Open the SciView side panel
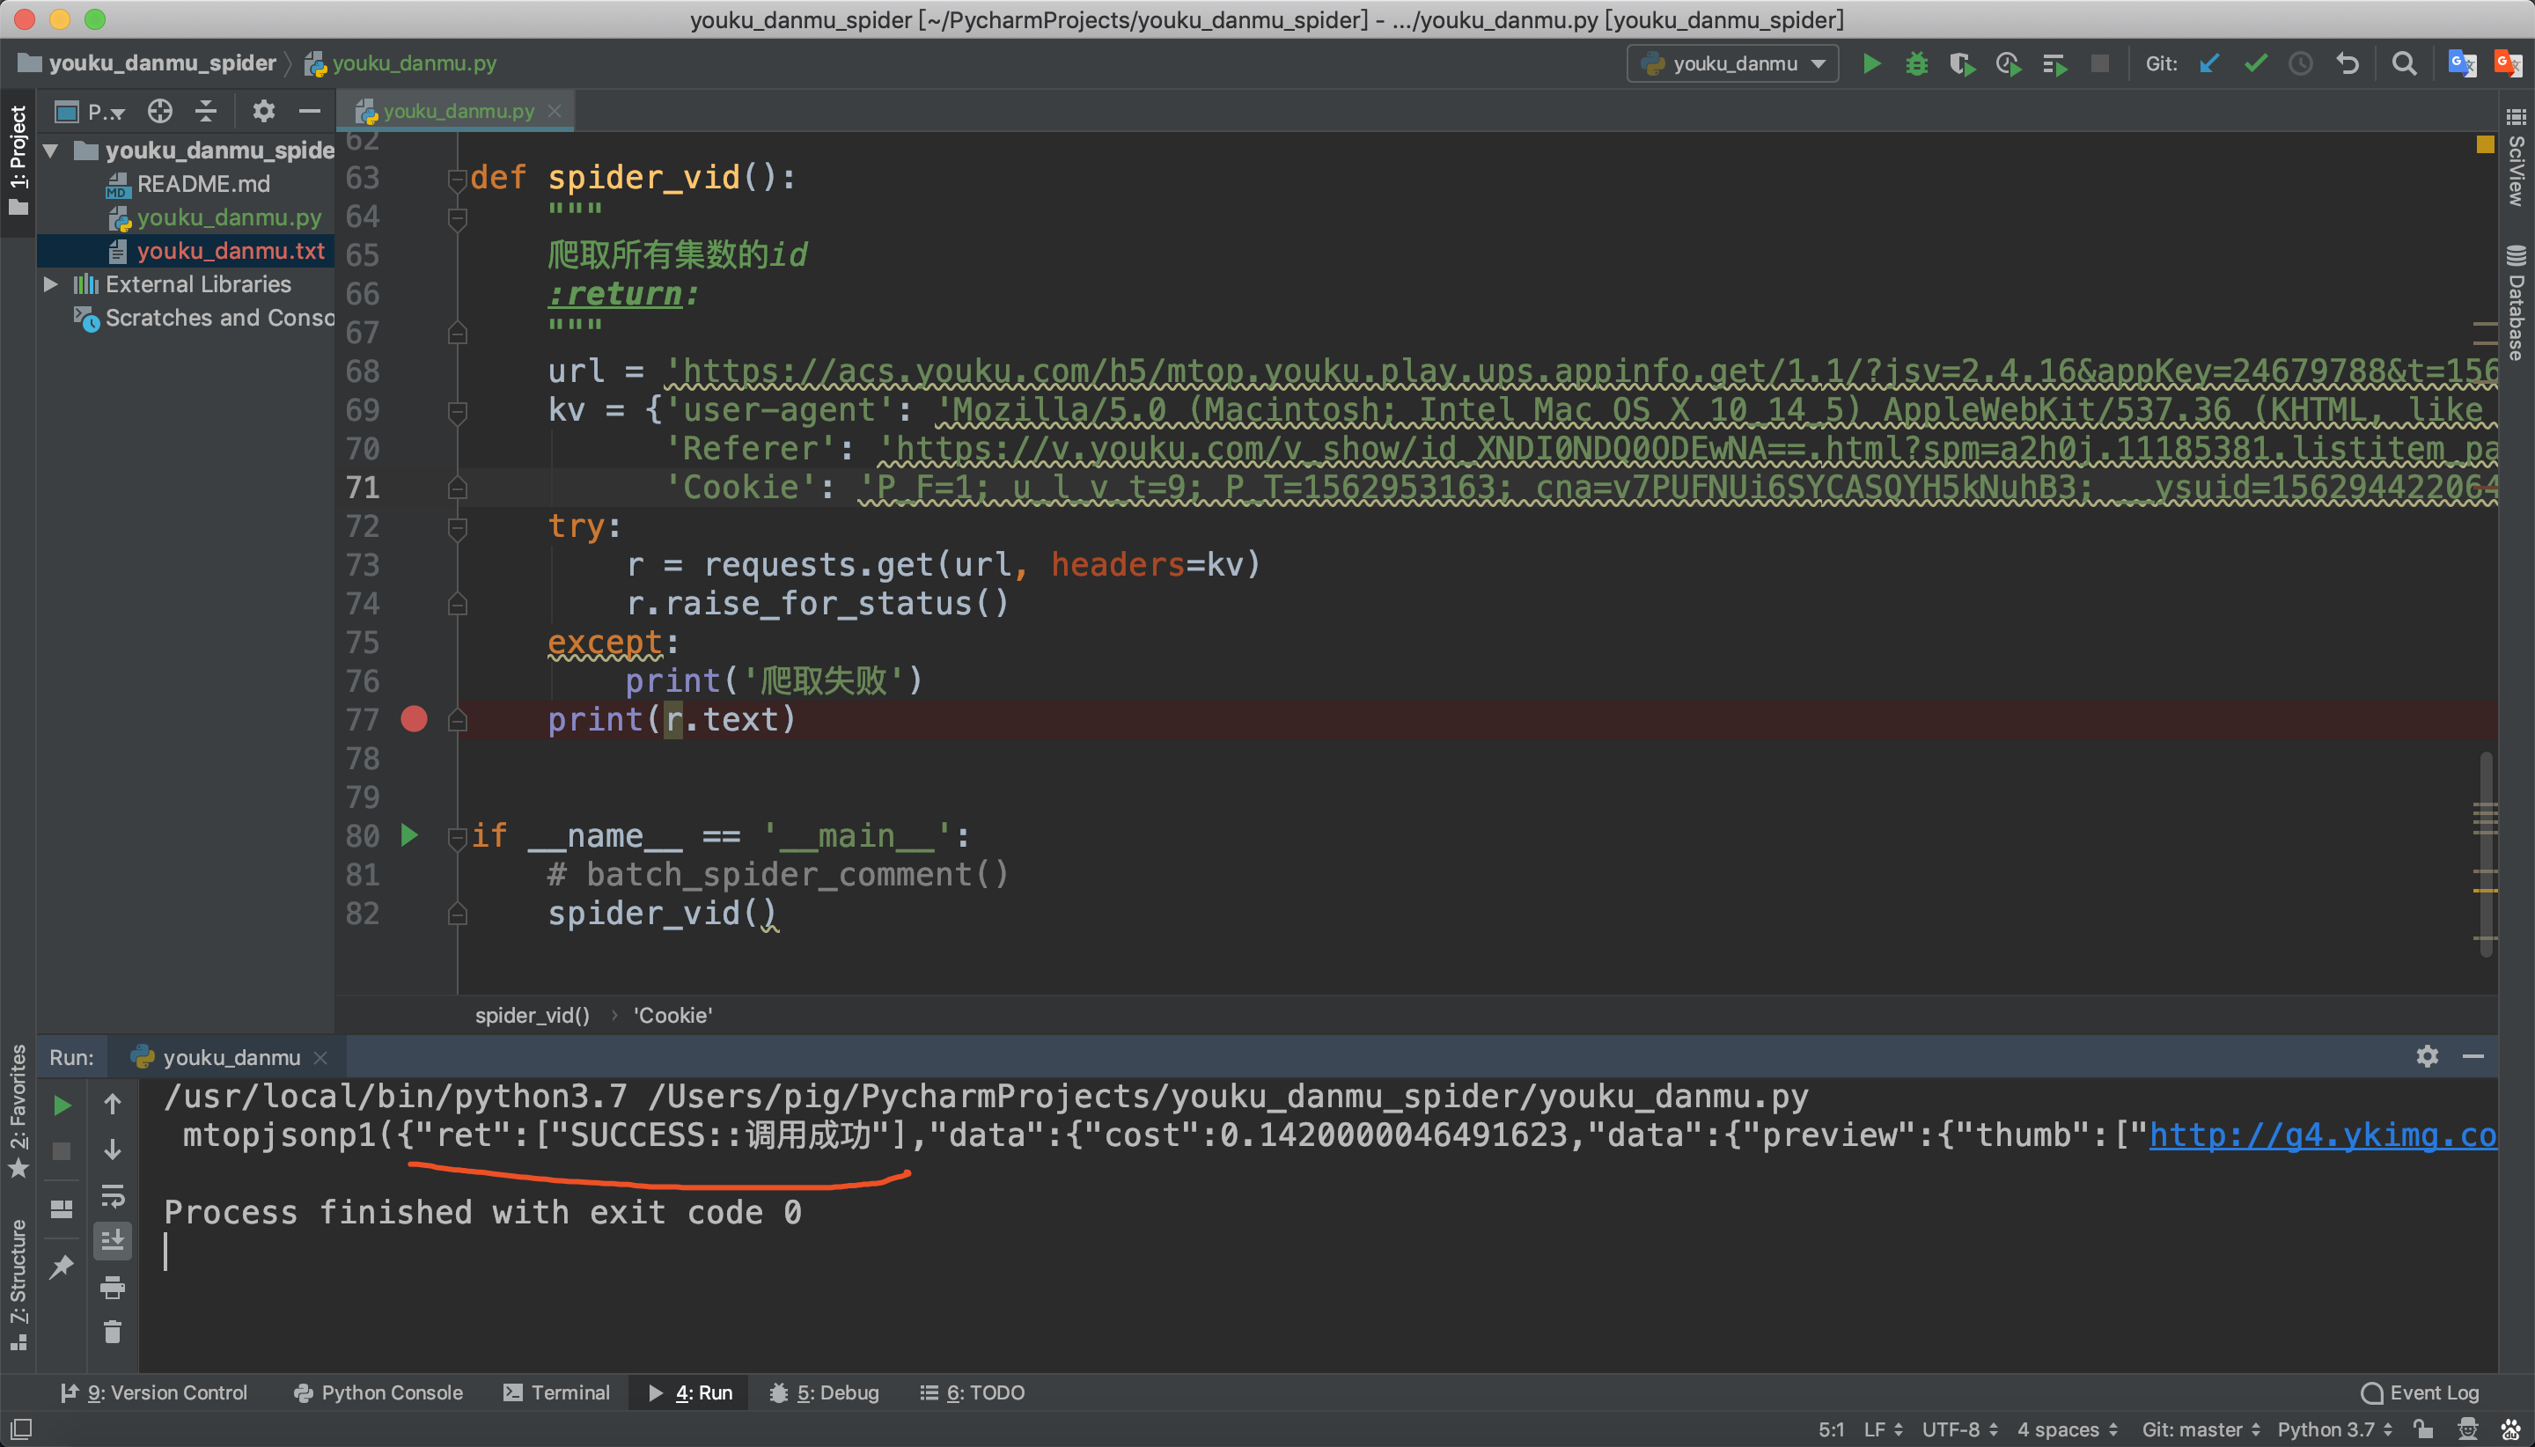Image resolution: width=2535 pixels, height=1447 pixels. coord(2515,157)
